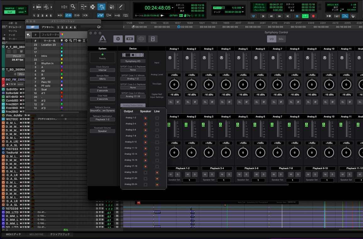The height and width of the screenshot is (239, 363).
Task: Open the クリップエフェクト tab
Action: 60,234
